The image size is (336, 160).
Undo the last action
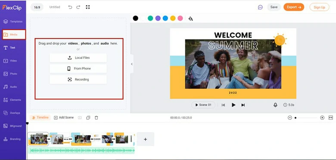70,7
